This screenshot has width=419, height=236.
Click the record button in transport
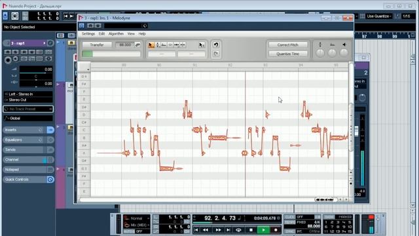click(276, 230)
